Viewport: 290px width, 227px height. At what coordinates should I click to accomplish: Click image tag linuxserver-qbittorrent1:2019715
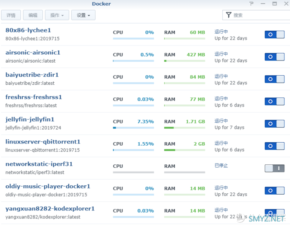coord(43,150)
